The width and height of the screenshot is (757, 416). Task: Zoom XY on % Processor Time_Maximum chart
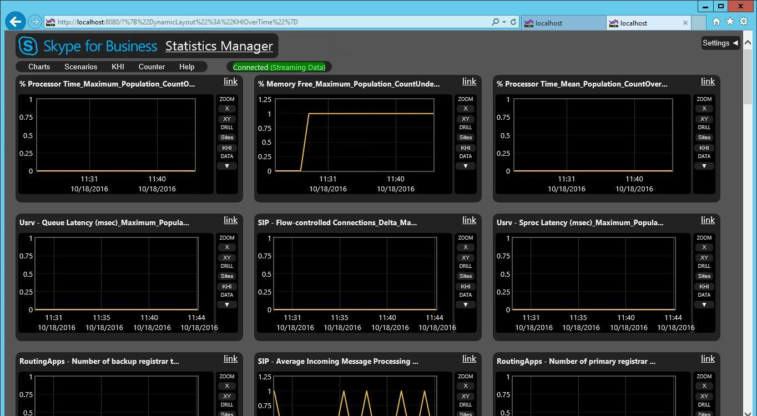pos(226,119)
